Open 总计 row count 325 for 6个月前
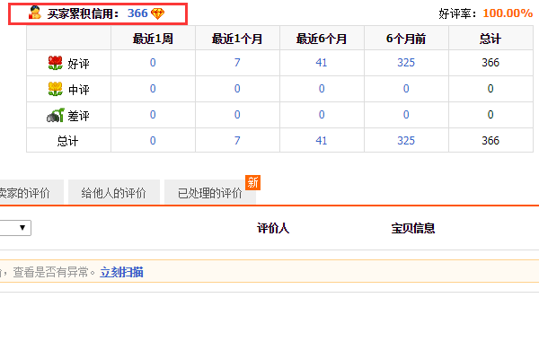Image resolution: width=539 pixels, height=359 pixels. click(x=406, y=141)
